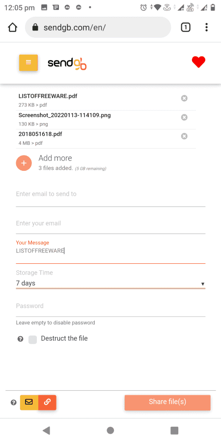
Task: Tap help icon beside email mode button
Action: [14, 403]
